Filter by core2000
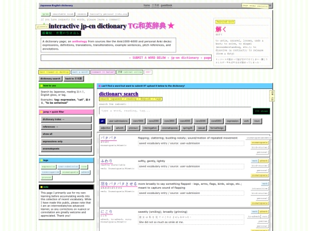Screen dimensions: 309x231 coord(154,121)
